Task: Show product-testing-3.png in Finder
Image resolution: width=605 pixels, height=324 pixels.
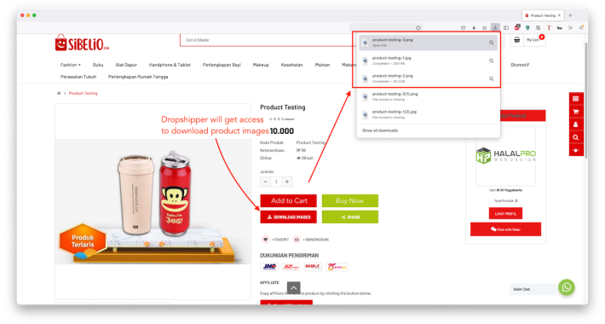Action: tap(491, 43)
